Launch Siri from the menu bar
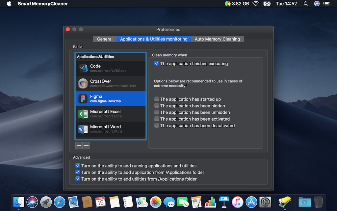This screenshot has width=337, height=211. [x=317, y=4]
